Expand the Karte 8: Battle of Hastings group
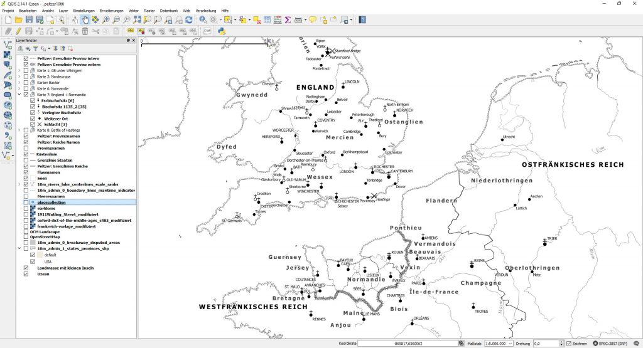643x348 pixels. click(x=19, y=130)
